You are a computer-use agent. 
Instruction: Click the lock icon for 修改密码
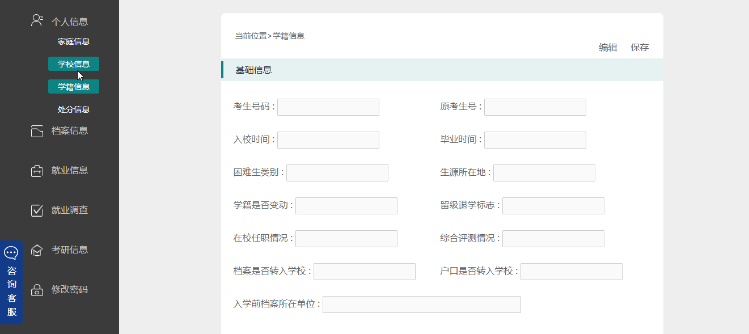click(x=37, y=290)
